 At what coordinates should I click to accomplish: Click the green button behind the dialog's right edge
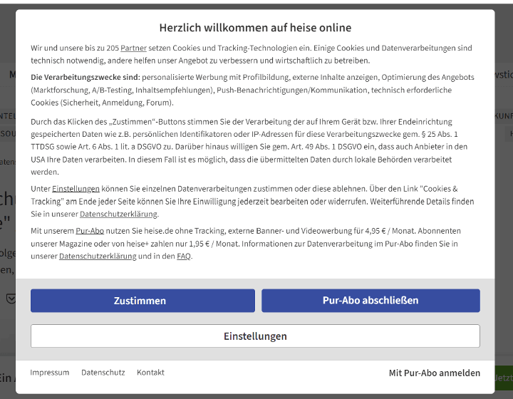point(503,377)
